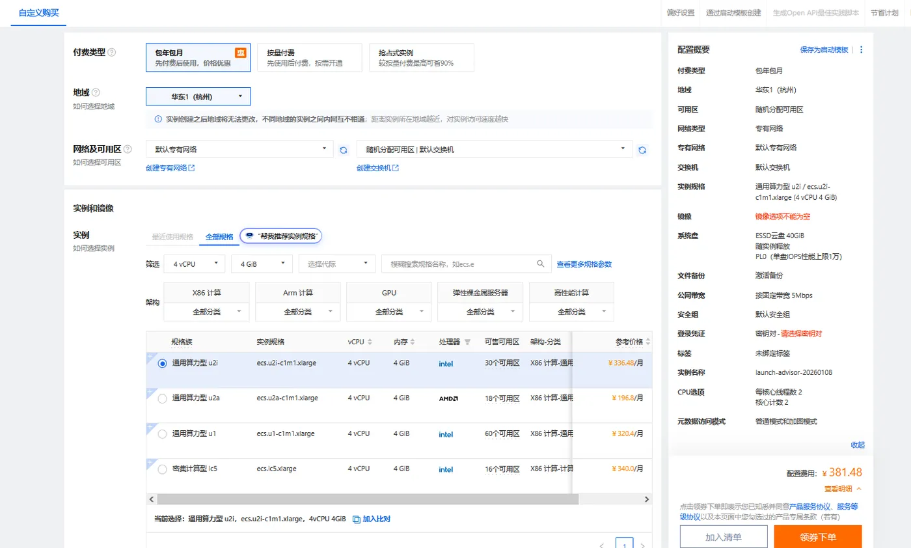Switch to the 全部规格 tab

(x=219, y=236)
